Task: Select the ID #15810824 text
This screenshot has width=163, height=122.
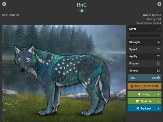Action: pos(11,15)
